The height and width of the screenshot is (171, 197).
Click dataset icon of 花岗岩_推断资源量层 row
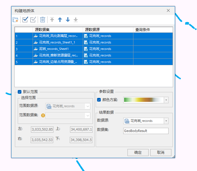click(x=36, y=55)
